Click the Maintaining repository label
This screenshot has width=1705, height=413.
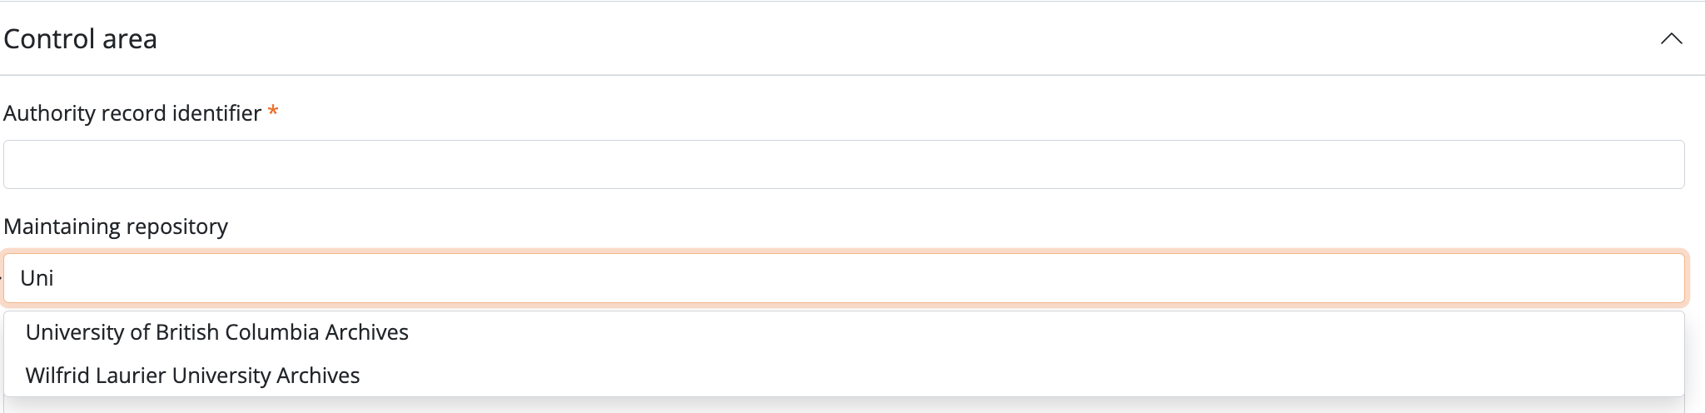coord(116,226)
